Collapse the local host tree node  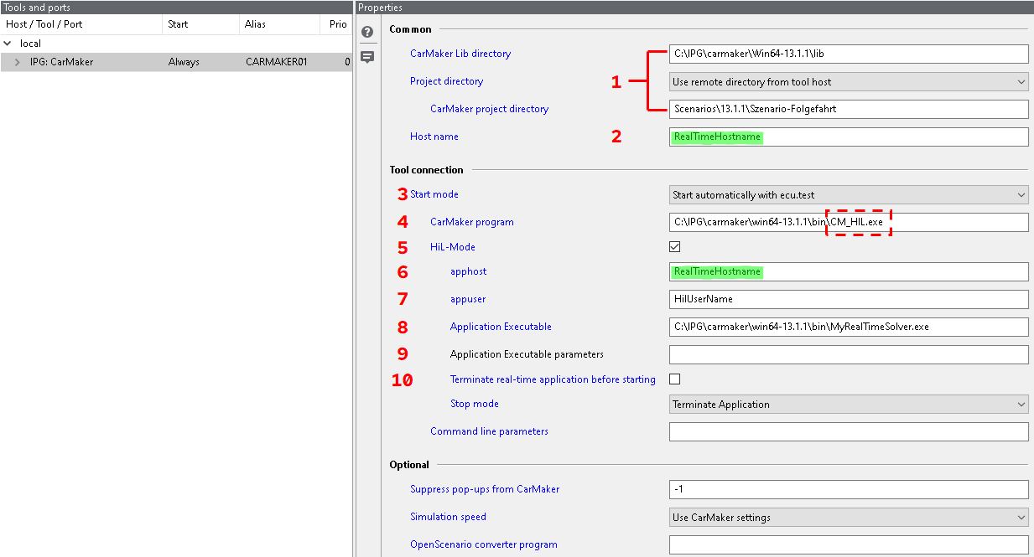click(x=8, y=44)
